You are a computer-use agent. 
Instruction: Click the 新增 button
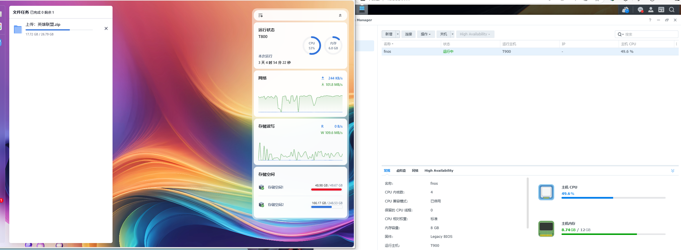(x=389, y=34)
